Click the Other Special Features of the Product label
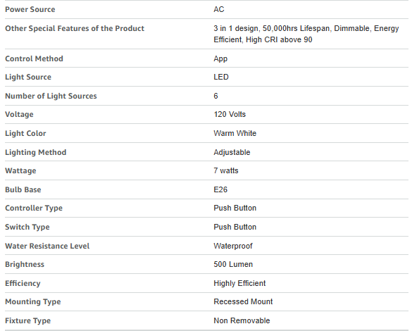The image size is (412, 331). 75,28
